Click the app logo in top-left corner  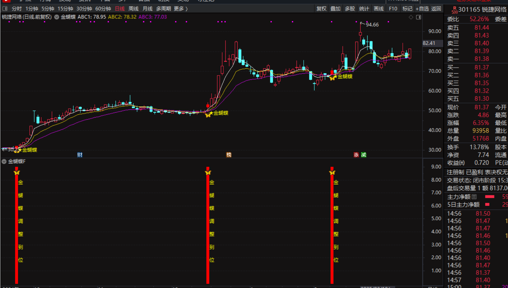click(6, 1)
